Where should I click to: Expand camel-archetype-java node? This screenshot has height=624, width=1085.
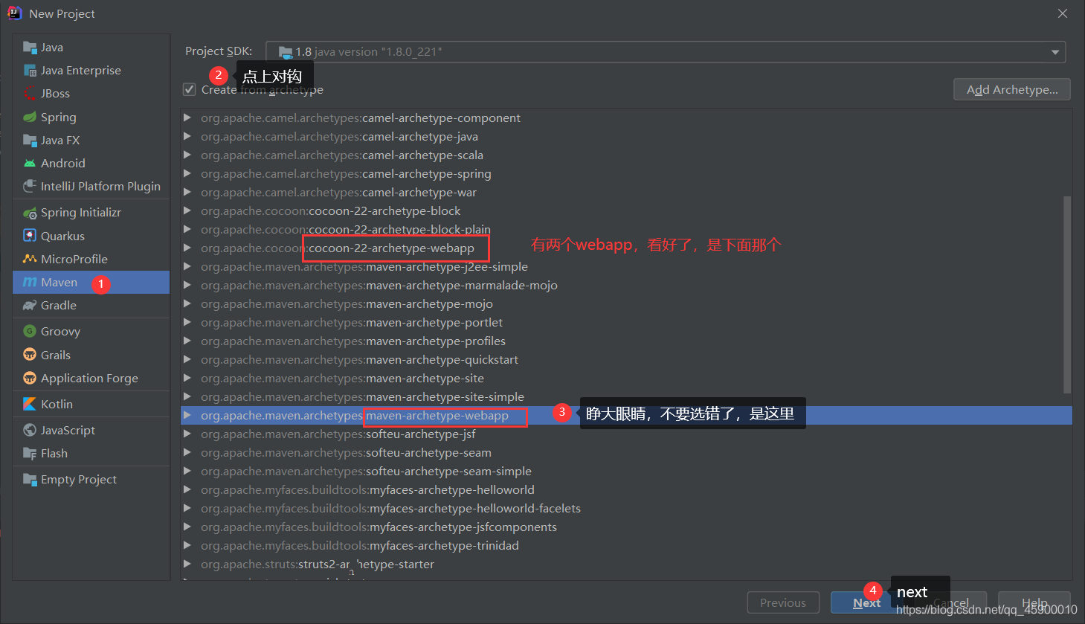point(187,136)
